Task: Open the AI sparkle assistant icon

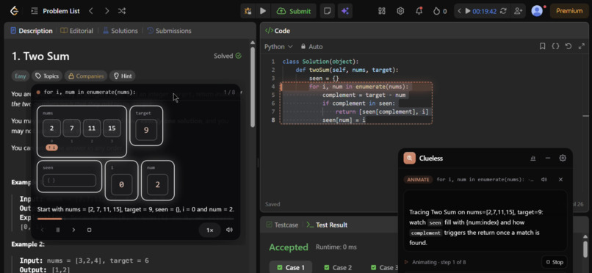Action: tap(344, 11)
